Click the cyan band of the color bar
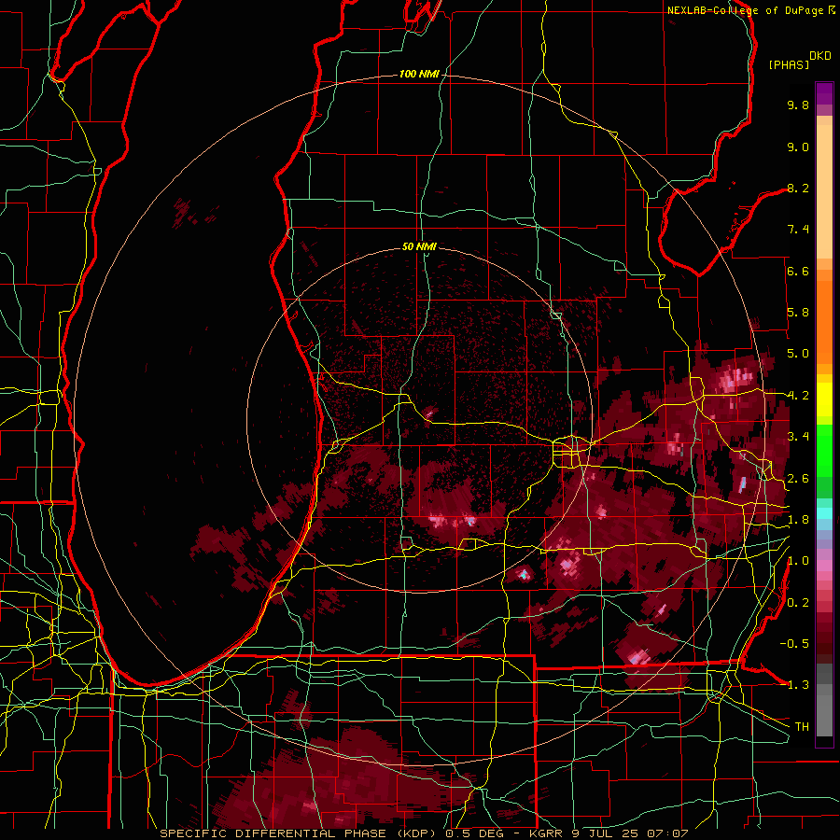This screenshot has height=840, width=840. click(x=824, y=513)
